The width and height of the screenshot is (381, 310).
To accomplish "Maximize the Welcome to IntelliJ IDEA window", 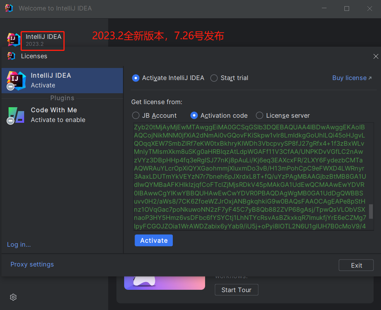I will coord(347,9).
